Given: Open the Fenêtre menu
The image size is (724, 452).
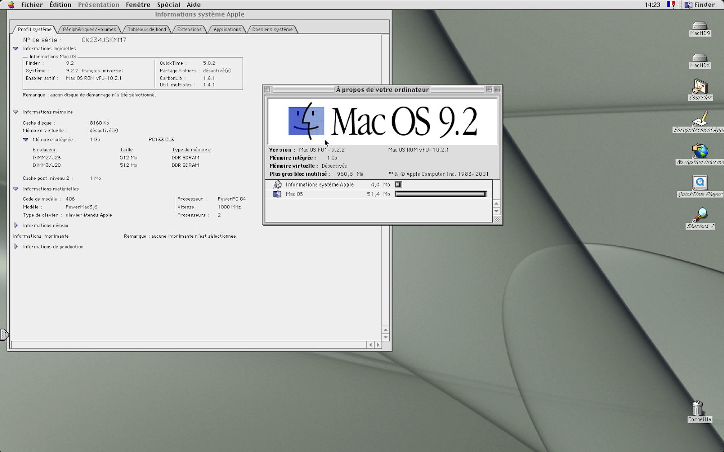Looking at the screenshot, I should (138, 5).
